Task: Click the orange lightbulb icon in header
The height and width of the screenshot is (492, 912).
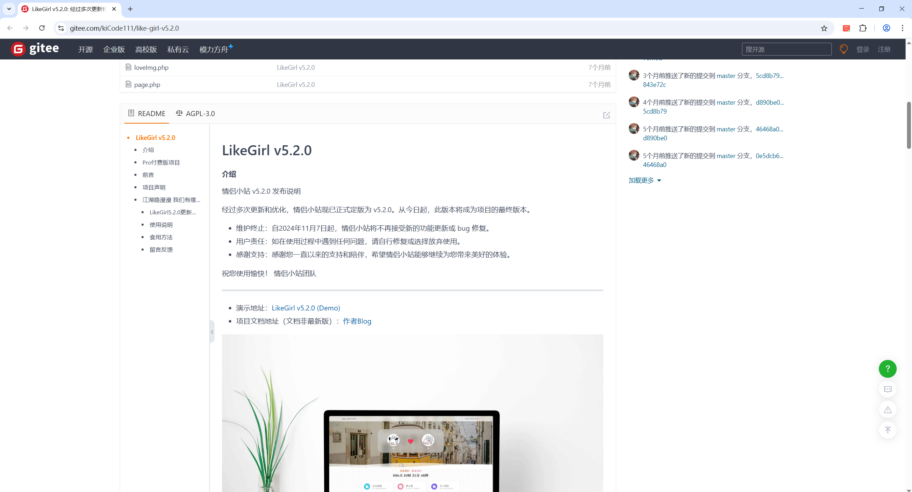Action: click(843, 49)
